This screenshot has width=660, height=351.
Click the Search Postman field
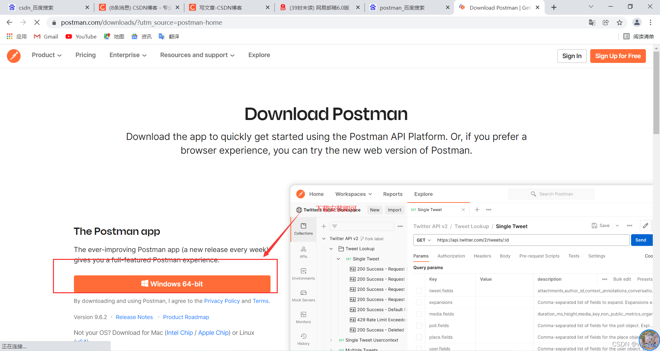pos(551,194)
